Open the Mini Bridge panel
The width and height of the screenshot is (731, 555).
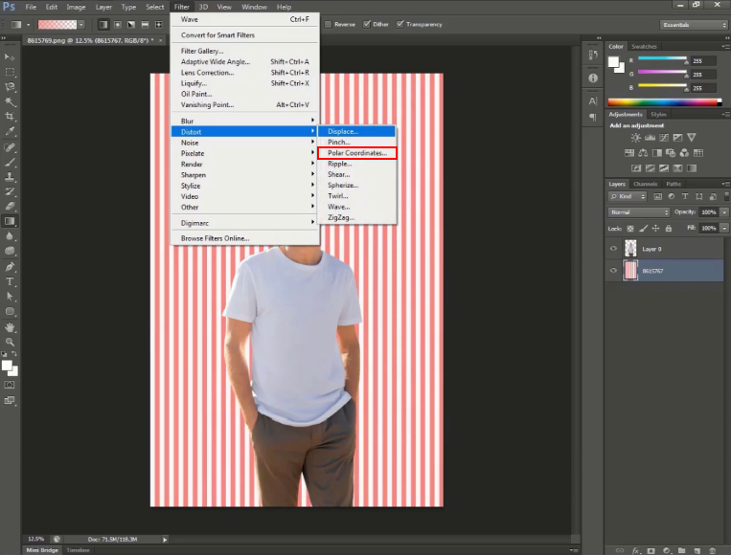coord(42,550)
